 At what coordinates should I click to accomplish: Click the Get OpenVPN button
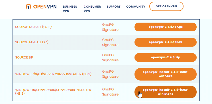coord(166,6)
